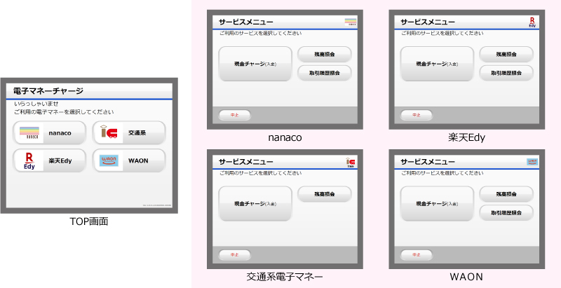Viewport: 561px width, 288px height.
Task: Open 取引履歴照会 in the 楽天Edy service menu
Action: coord(506,73)
